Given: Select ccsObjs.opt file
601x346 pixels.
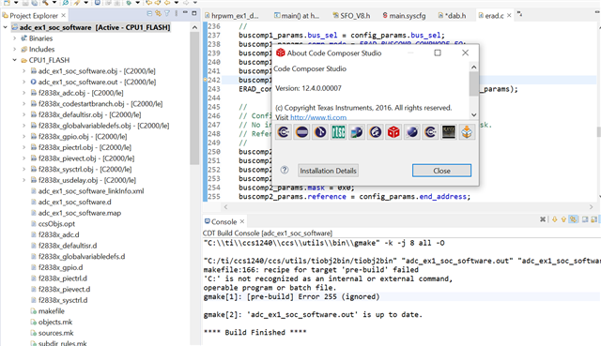Looking at the screenshot, I should (56, 224).
